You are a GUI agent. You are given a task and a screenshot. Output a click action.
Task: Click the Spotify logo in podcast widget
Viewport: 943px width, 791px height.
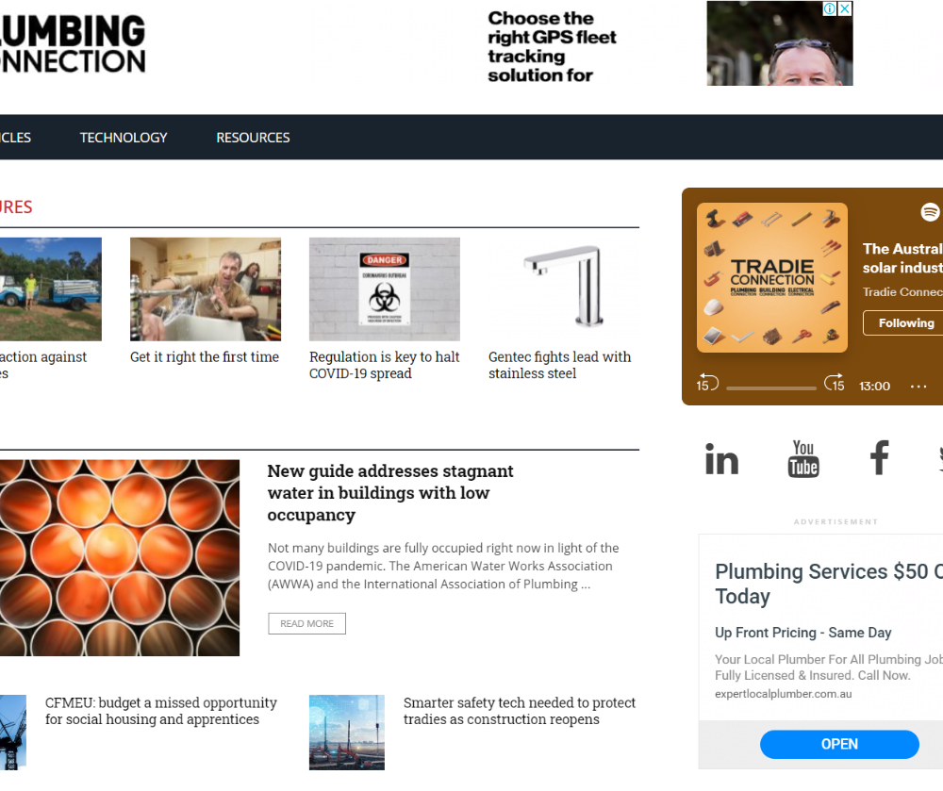click(930, 211)
